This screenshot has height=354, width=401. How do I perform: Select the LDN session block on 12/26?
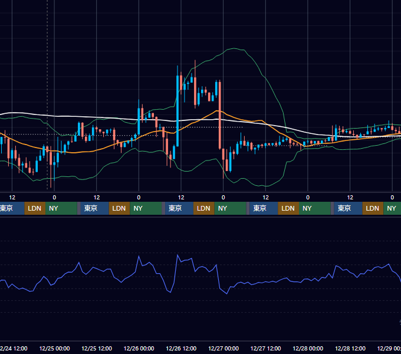204,208
